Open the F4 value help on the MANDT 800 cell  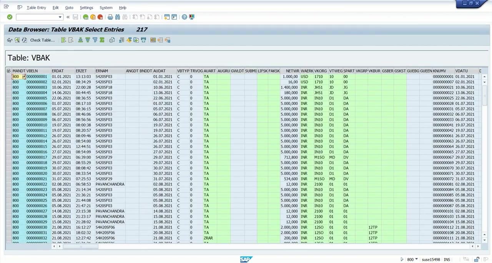(x=24, y=77)
